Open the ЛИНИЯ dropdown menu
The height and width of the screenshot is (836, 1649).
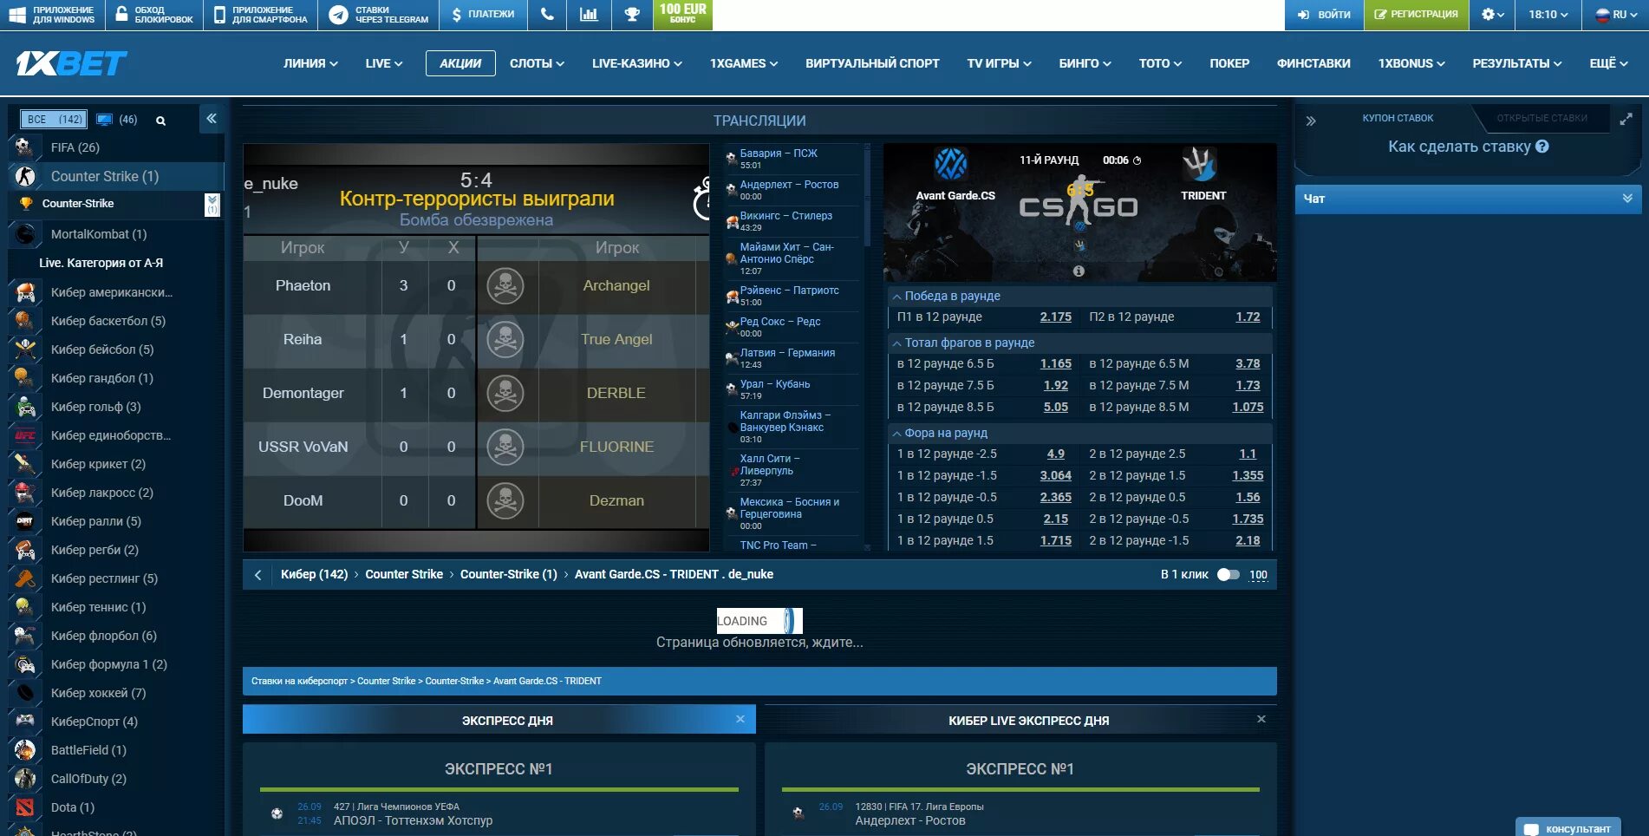coord(310,63)
